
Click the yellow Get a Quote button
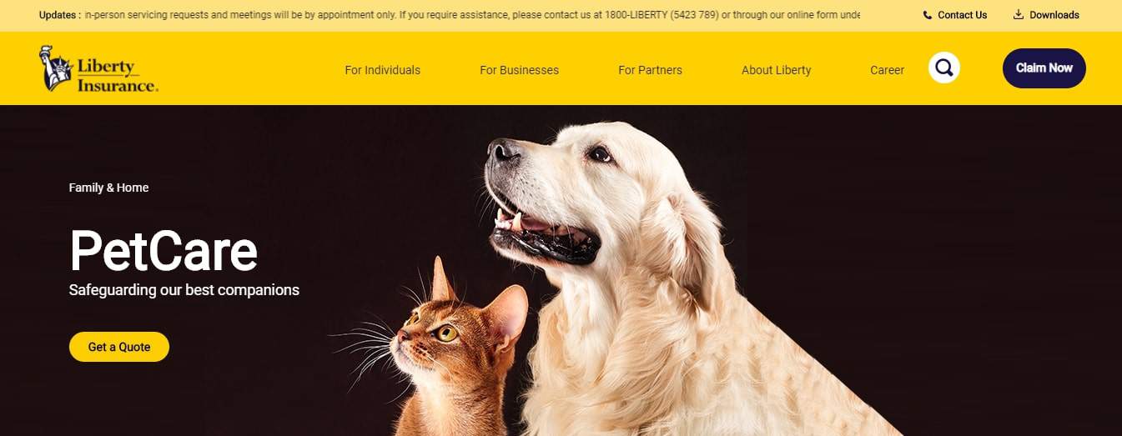(119, 347)
